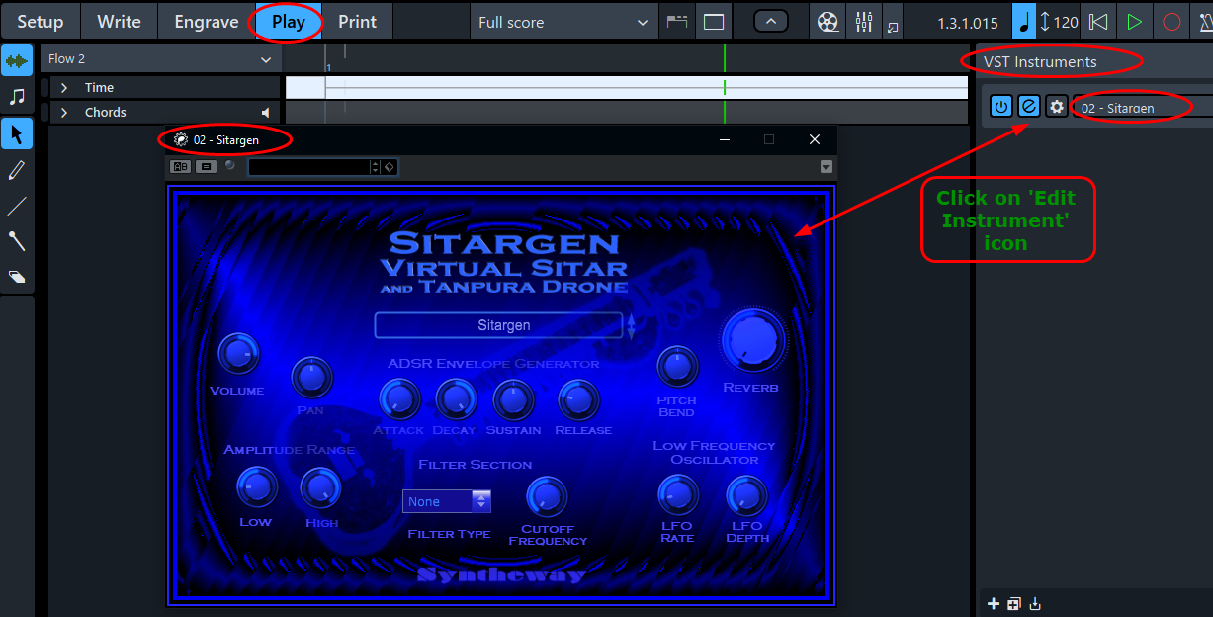
Task: Switch to Print mode
Action: 357,21
